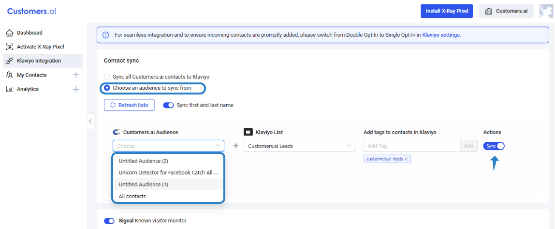Click the Refresh lists button
Viewport: 555px width, 229px height.
tap(129, 105)
